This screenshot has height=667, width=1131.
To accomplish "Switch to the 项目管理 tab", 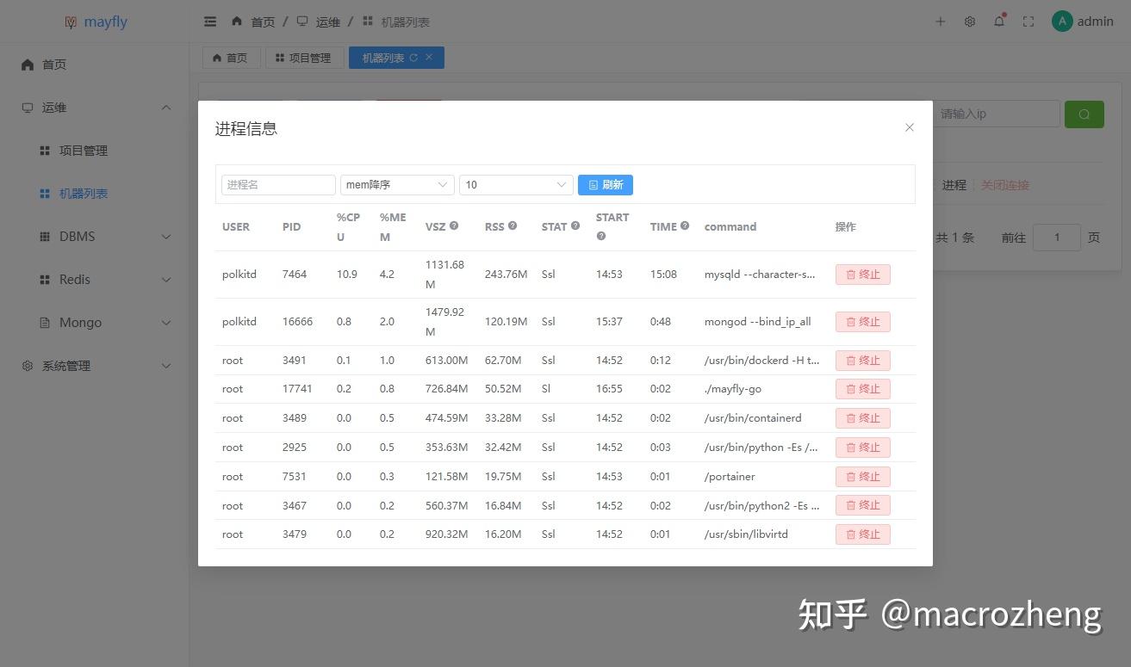I will pyautogui.click(x=304, y=57).
